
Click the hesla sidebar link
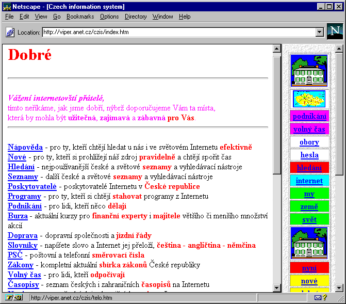[x=309, y=155]
